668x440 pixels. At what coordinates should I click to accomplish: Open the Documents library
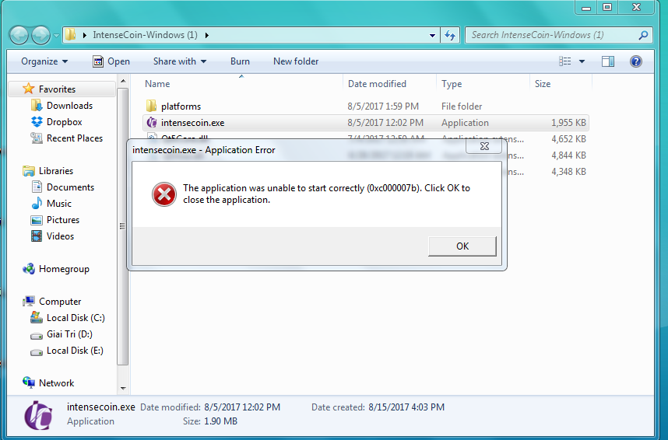[x=70, y=187]
